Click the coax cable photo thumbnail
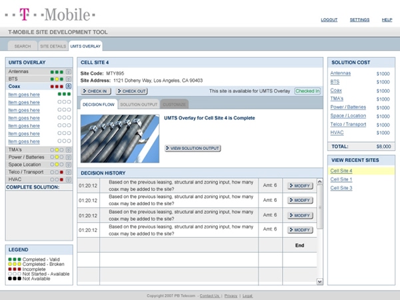Image resolution: width=400 pixels, height=300 pixels. (x=120, y=139)
